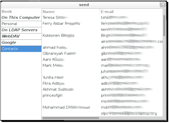
Task: Select the olpc-indonesia mailing list entry
Action: 129,113
